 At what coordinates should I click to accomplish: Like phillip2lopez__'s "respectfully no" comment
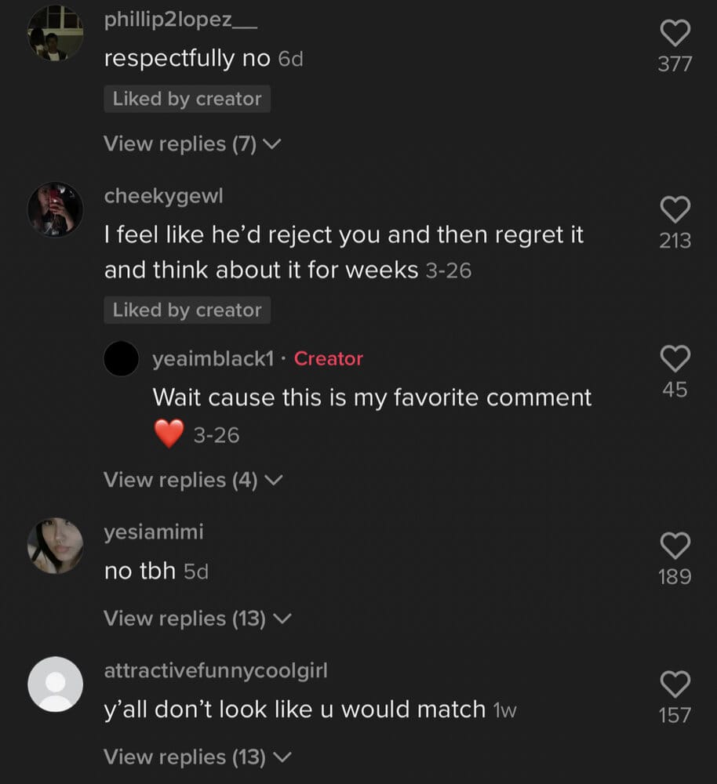(675, 34)
